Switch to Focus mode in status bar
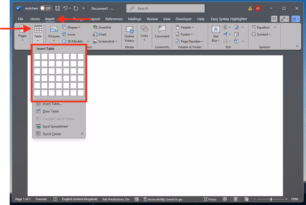 pyautogui.click(x=210, y=199)
